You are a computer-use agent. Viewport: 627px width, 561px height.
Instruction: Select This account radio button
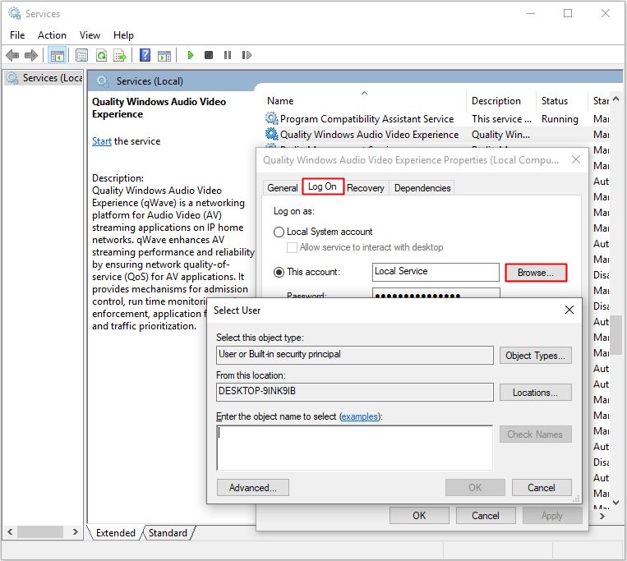point(279,272)
